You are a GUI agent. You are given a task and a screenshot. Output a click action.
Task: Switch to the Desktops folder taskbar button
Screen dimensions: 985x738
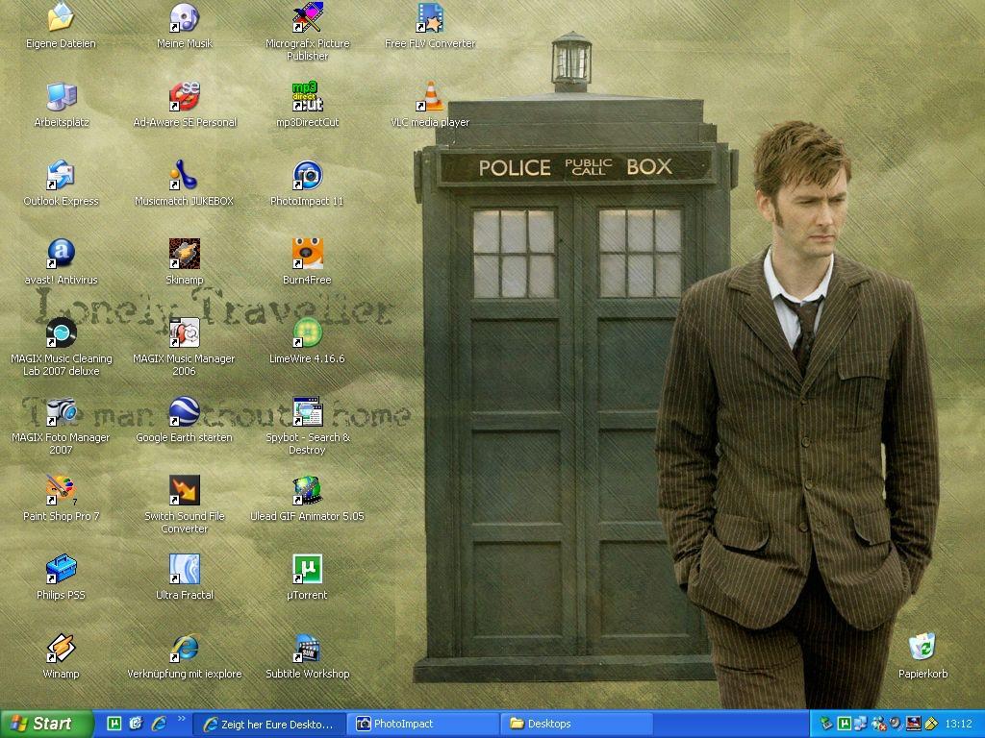point(577,725)
